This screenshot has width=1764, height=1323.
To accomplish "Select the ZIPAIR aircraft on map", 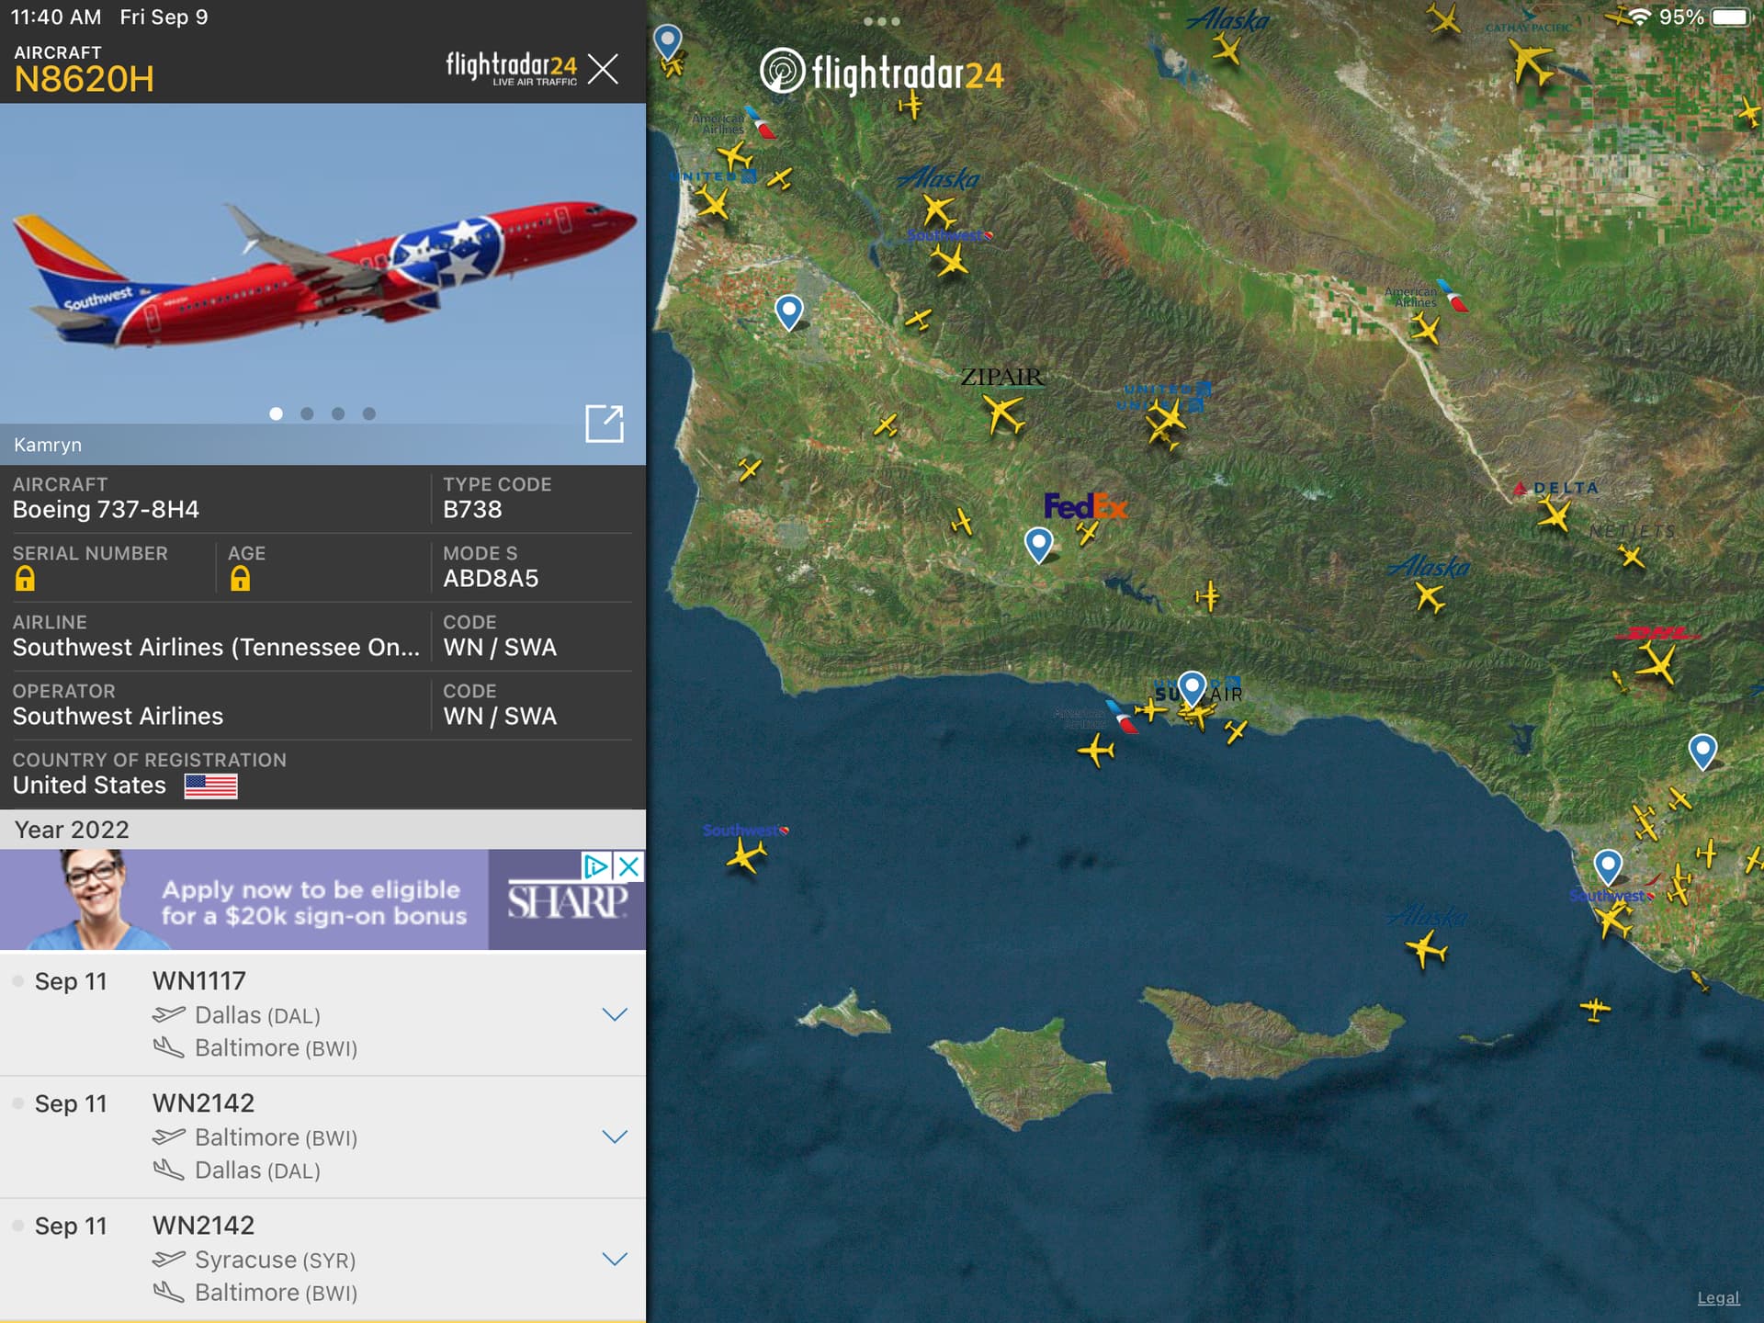I will (x=1003, y=413).
